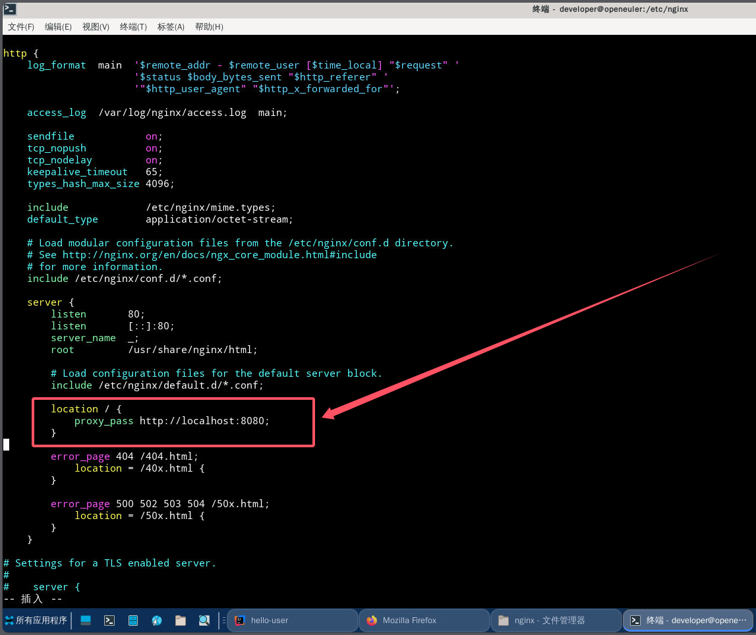This screenshot has height=635, width=756.
Task: Click the 'tcp_nopush on;' line
Action: pyautogui.click(x=95, y=148)
